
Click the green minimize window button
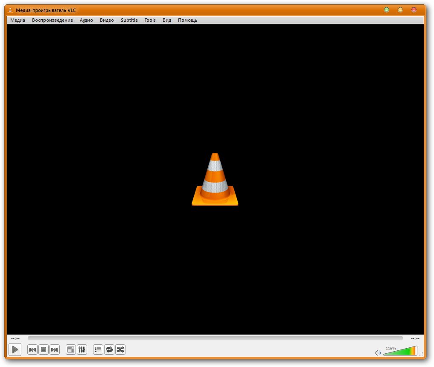[387, 10]
